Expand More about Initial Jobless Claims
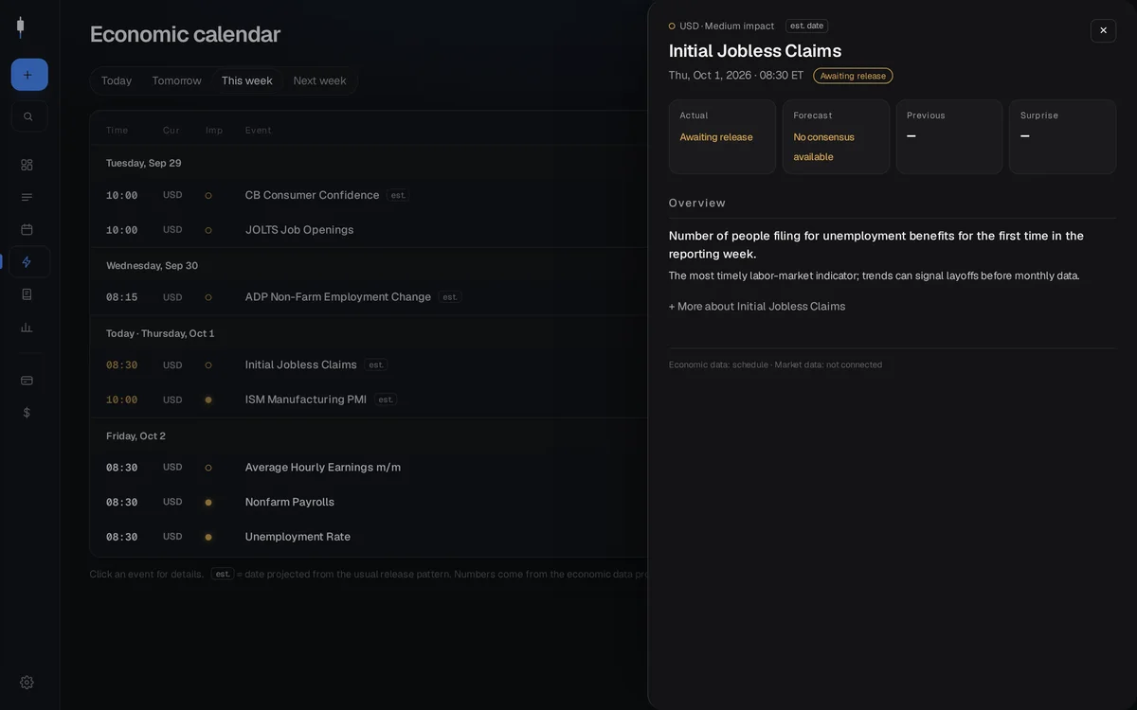 757,307
